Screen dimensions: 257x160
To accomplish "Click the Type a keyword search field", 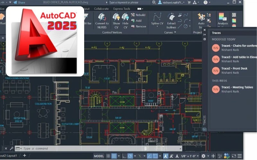I will click(x=129, y=3).
